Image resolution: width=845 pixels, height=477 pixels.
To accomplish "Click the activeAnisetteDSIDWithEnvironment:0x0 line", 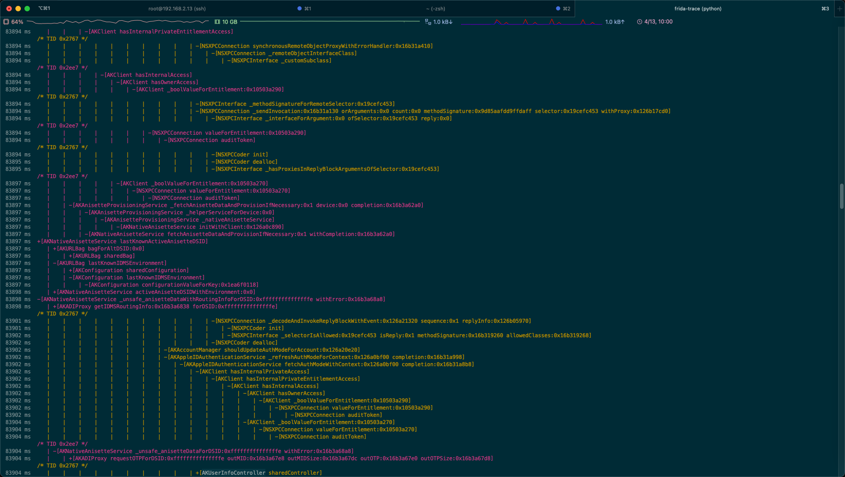I will [154, 292].
